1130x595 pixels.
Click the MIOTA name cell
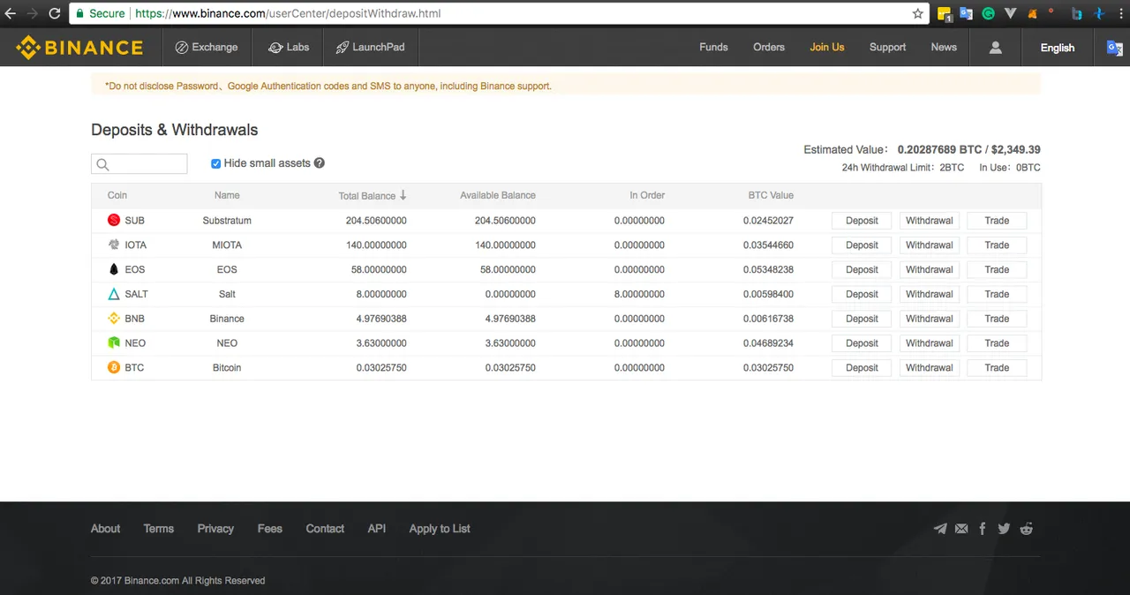coord(227,245)
